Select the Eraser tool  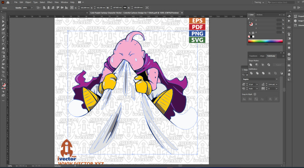click(3, 48)
